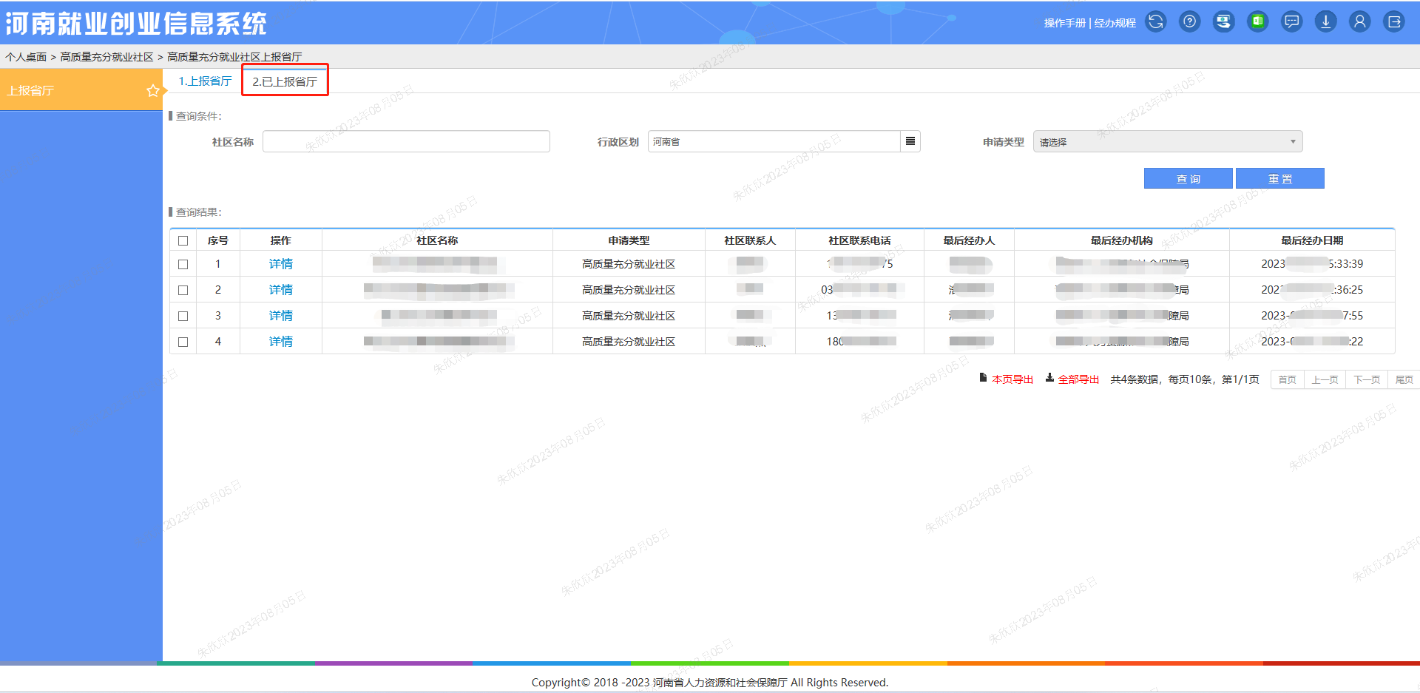The width and height of the screenshot is (1420, 693).
Task: Open the 申请类型 dropdown
Action: tap(1167, 141)
